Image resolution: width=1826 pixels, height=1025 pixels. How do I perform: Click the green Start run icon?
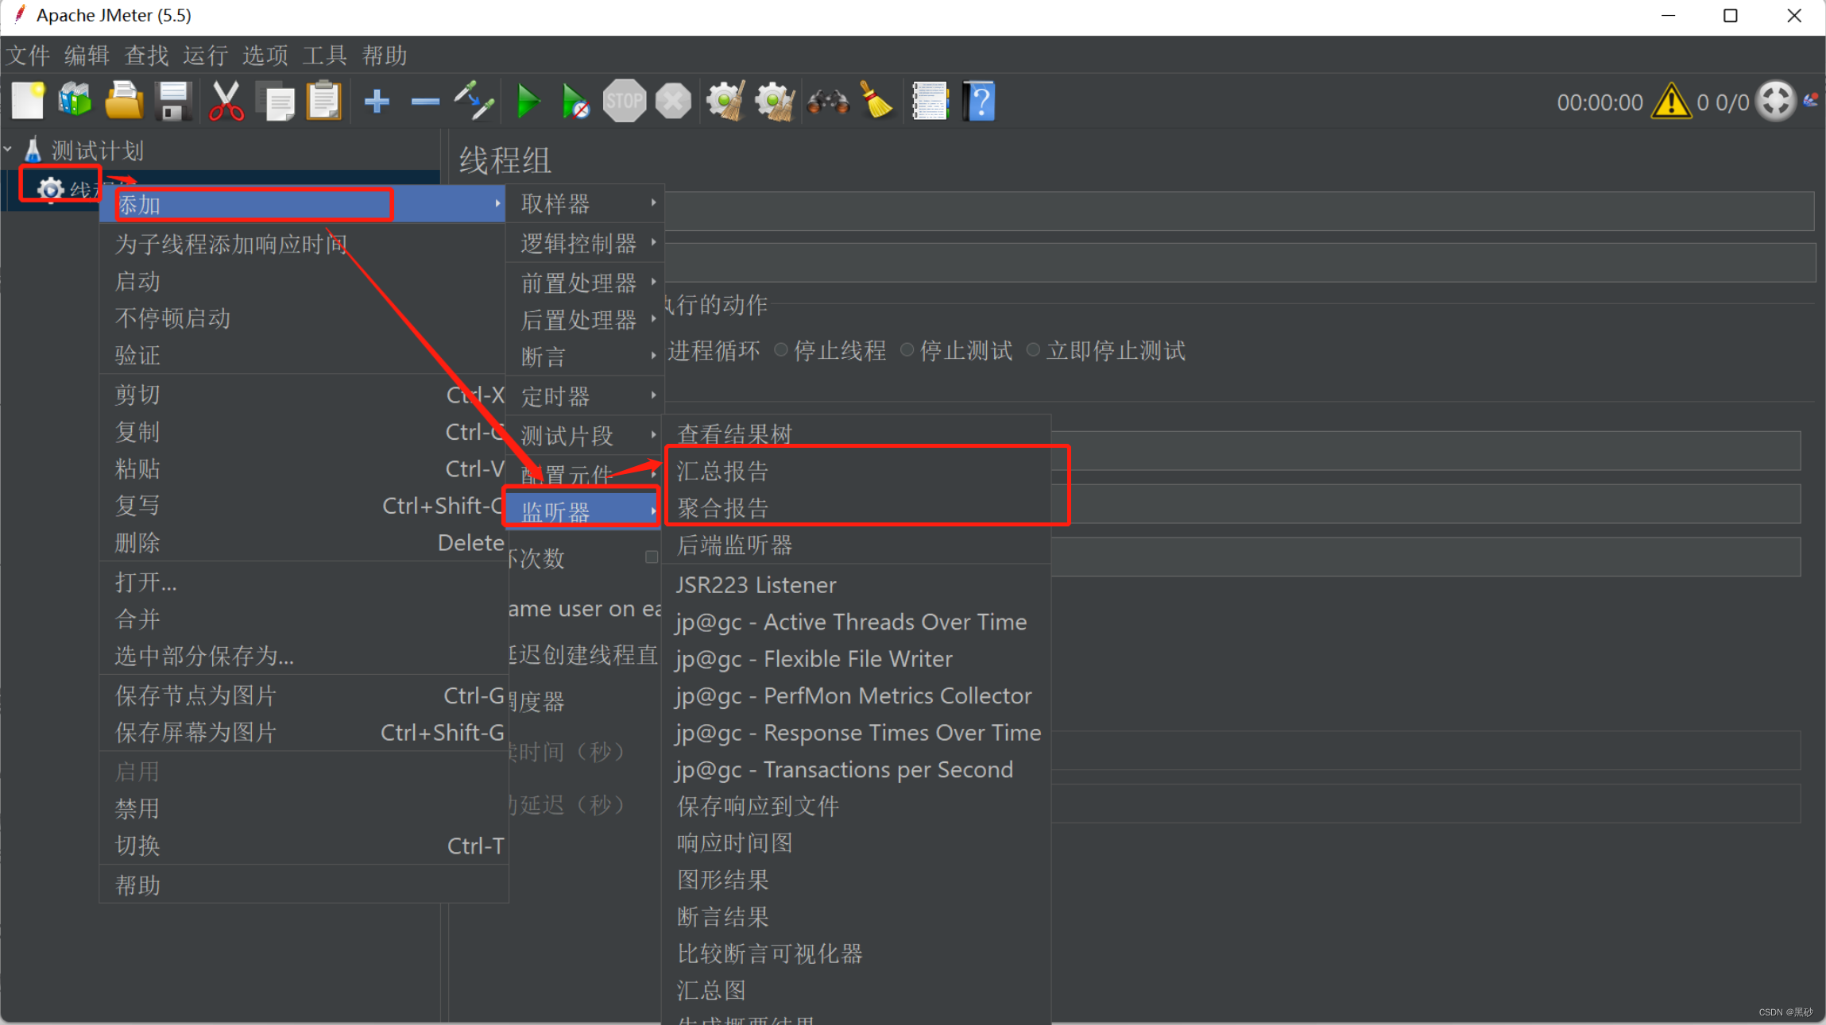528,102
